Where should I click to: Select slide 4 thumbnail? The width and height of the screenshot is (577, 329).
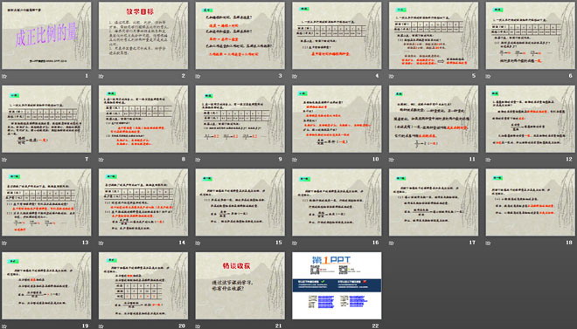(x=337, y=36)
